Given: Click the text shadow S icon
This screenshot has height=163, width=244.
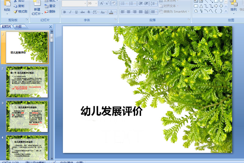Looking at the screenshot, I should coord(88,12).
